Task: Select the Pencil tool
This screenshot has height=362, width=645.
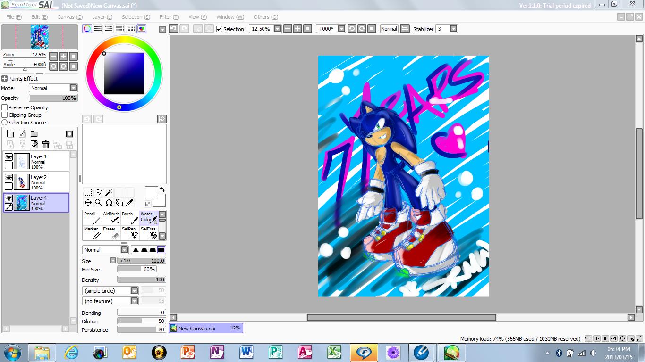Action: pyautogui.click(x=92, y=218)
